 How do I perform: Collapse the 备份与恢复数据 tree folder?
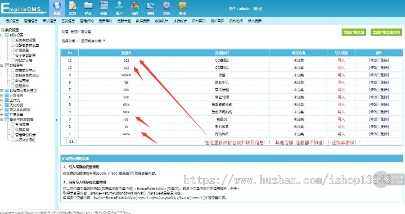pos(2,119)
